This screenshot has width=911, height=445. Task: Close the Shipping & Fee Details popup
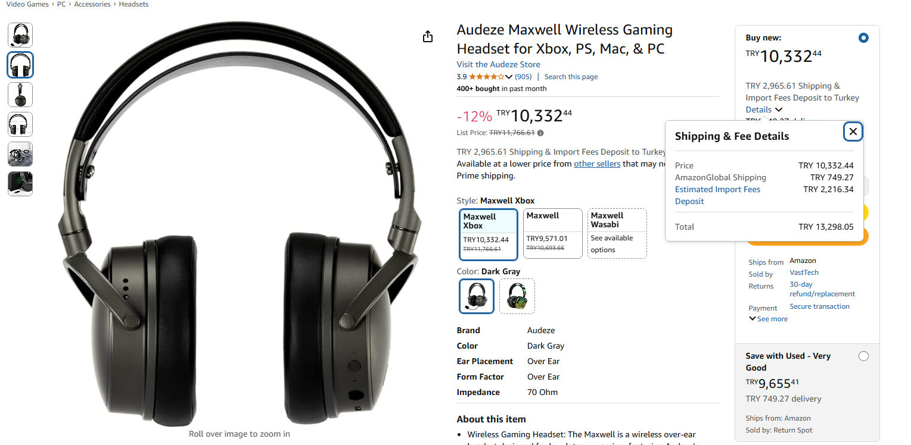tap(853, 131)
